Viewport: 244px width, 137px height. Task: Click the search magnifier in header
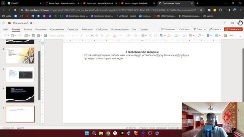click(x=225, y=23)
